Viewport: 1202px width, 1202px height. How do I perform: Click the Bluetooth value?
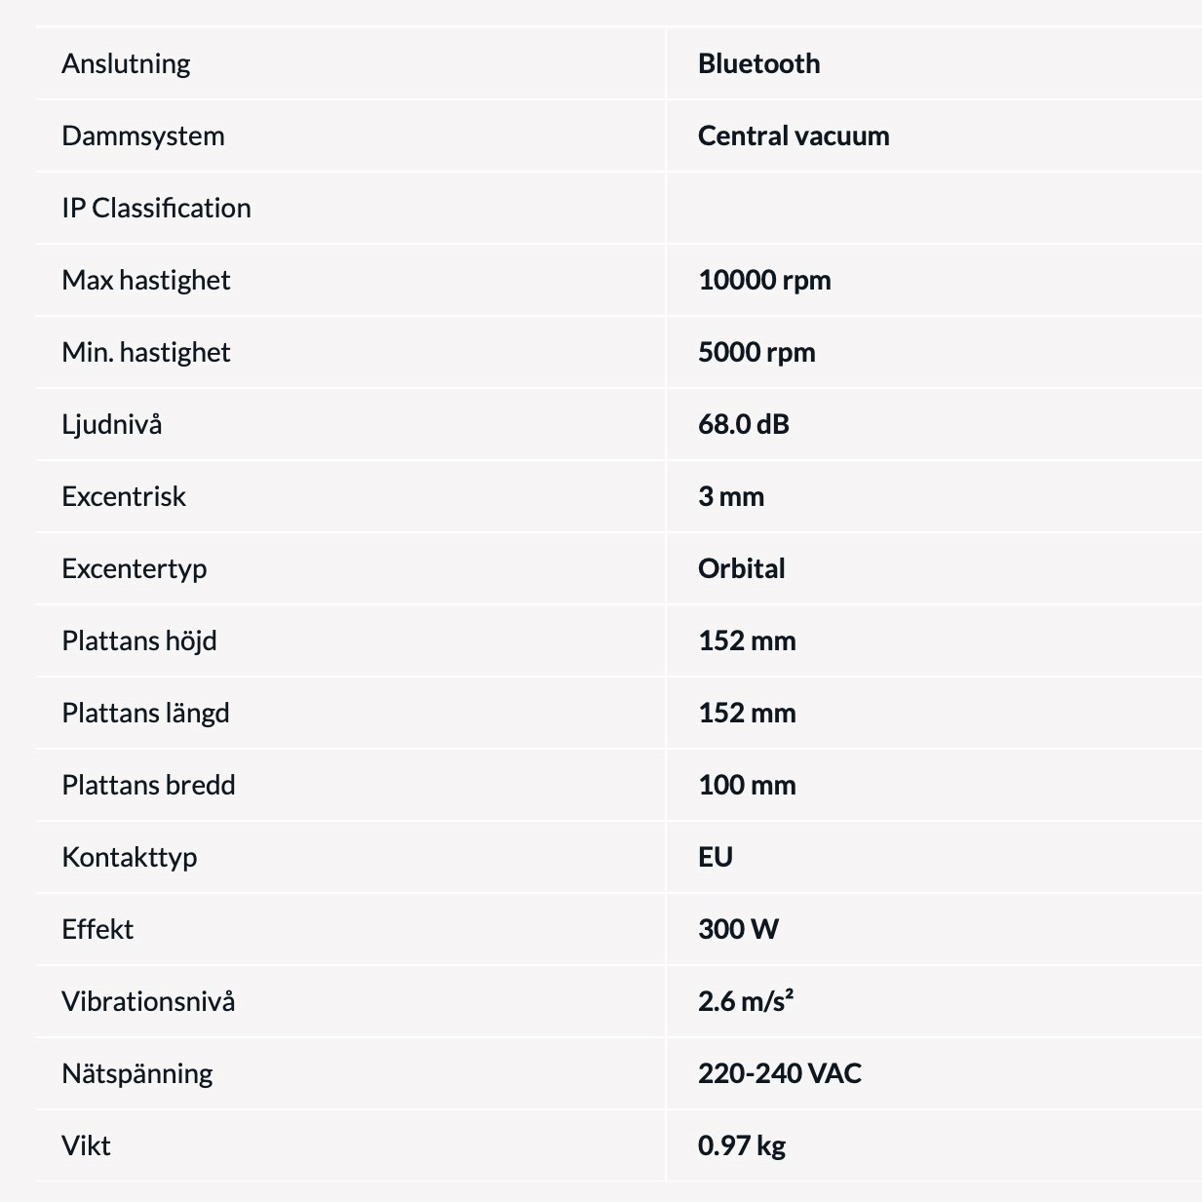(x=758, y=63)
